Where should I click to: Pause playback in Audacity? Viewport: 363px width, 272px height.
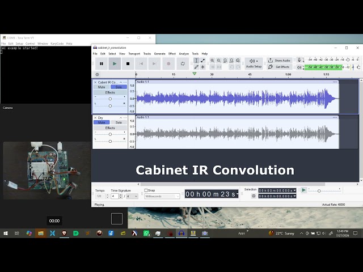102,63
